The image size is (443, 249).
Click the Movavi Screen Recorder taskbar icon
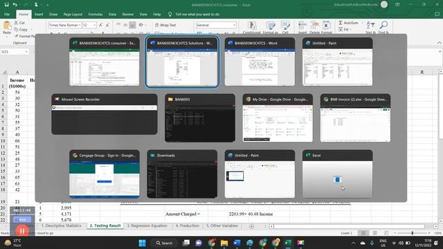coord(300,243)
